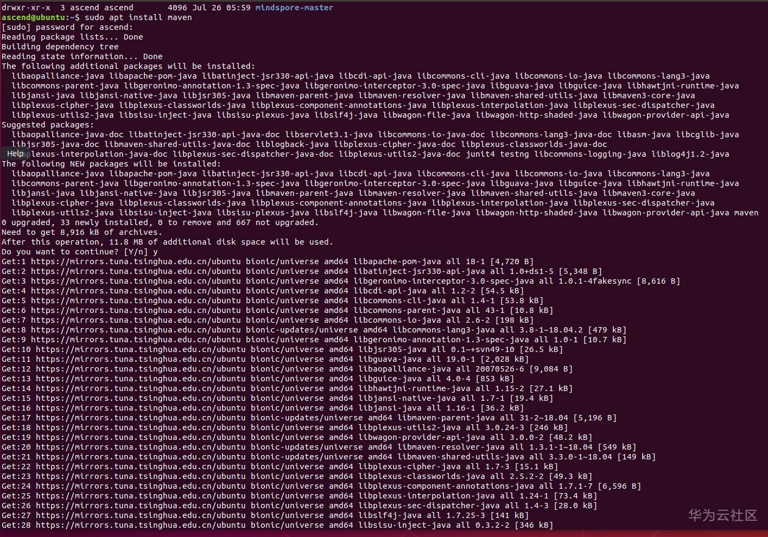Click the Help tooltip label
Image resolution: width=768 pixels, height=537 pixels.
[x=15, y=154]
